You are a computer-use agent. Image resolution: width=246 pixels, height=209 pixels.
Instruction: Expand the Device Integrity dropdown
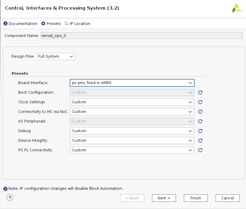point(132,141)
